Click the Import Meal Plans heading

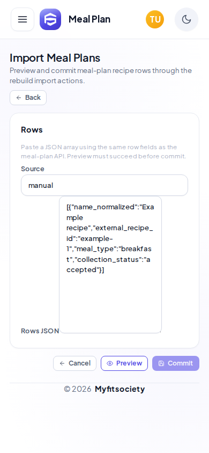coord(55,58)
